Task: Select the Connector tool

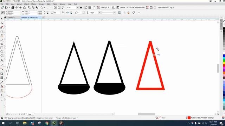Action: (x=2, y=69)
